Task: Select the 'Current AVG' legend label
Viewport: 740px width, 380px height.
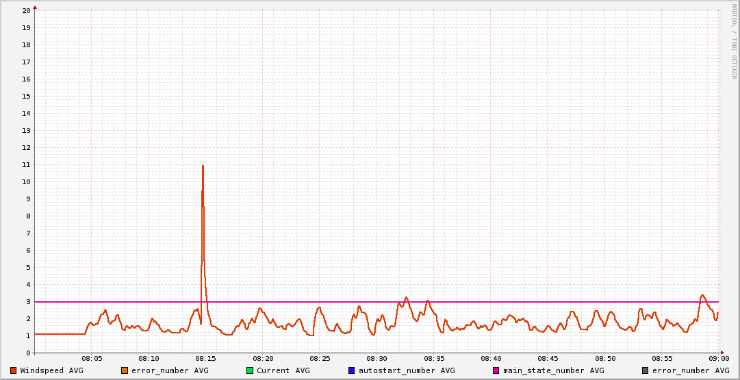Action: click(283, 370)
